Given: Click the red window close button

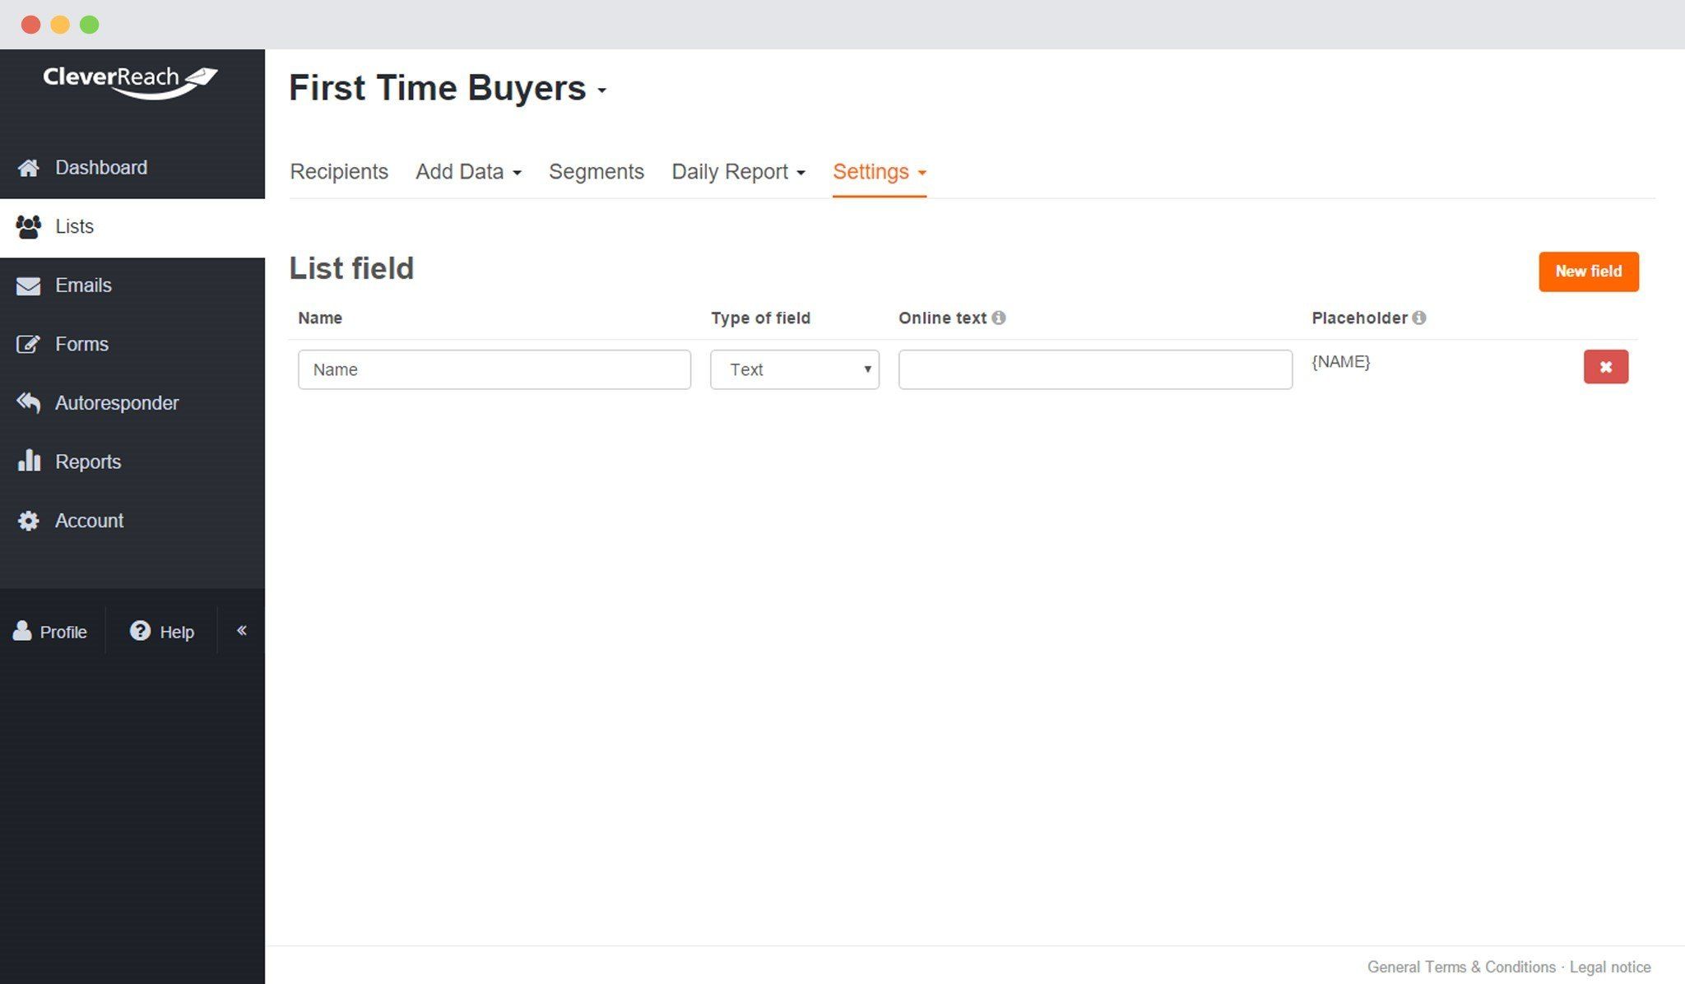Looking at the screenshot, I should [31, 25].
